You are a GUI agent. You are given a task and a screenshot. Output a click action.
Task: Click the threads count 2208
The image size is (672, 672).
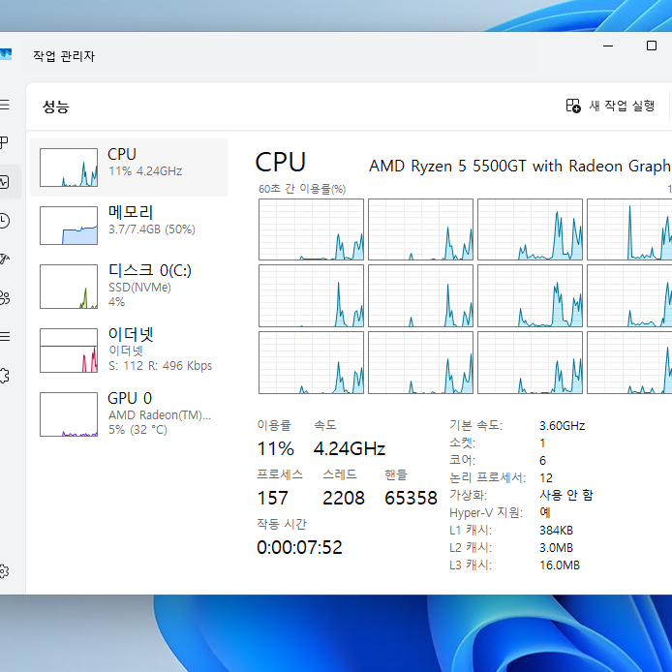(x=344, y=498)
